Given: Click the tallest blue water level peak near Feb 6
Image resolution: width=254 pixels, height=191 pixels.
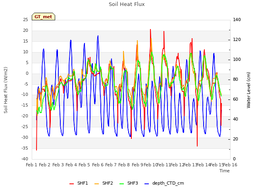Looking at the screenshot, I should pos(98,36).
